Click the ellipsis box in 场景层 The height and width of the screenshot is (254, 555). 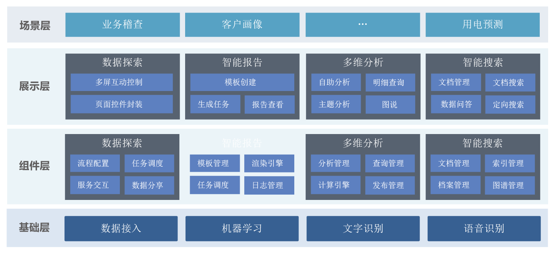363,25
